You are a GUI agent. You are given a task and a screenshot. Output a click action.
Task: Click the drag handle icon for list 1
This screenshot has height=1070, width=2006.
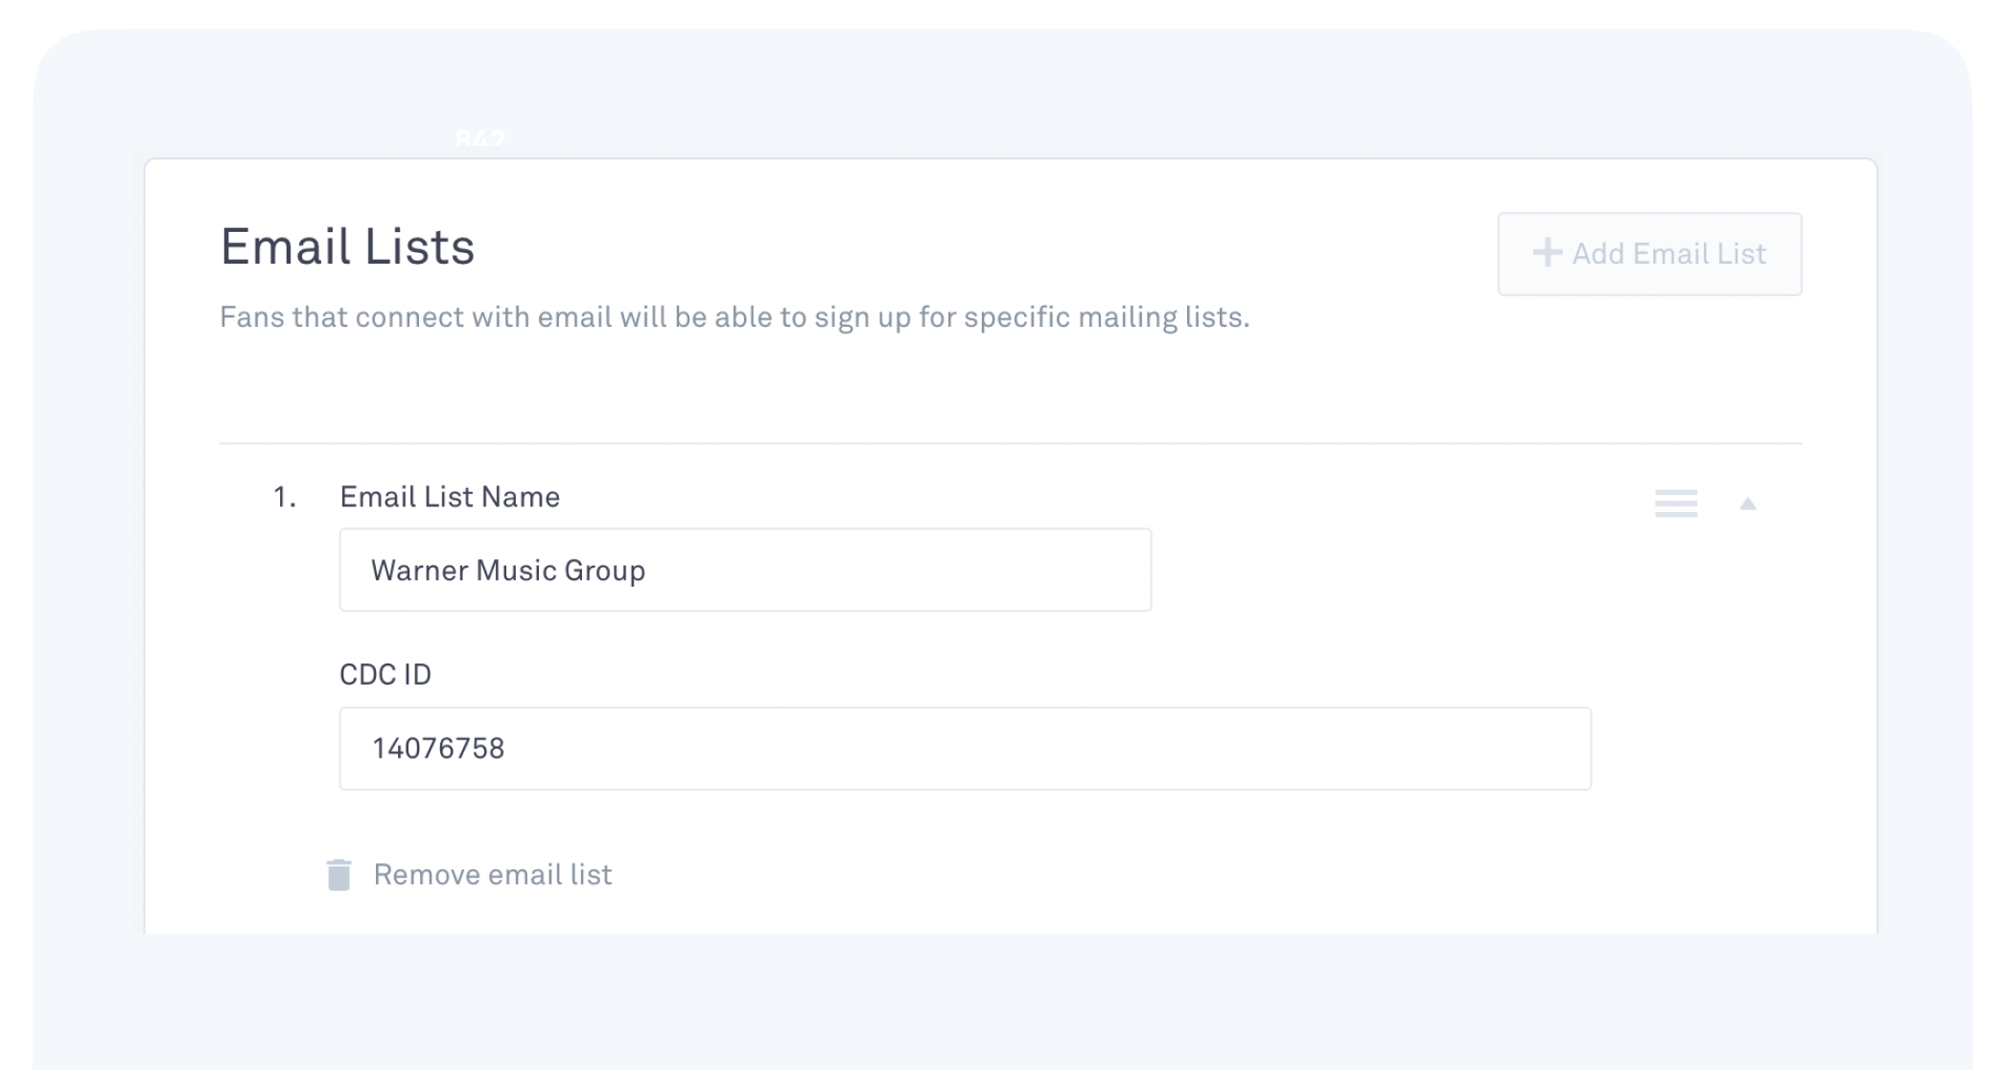(x=1676, y=503)
